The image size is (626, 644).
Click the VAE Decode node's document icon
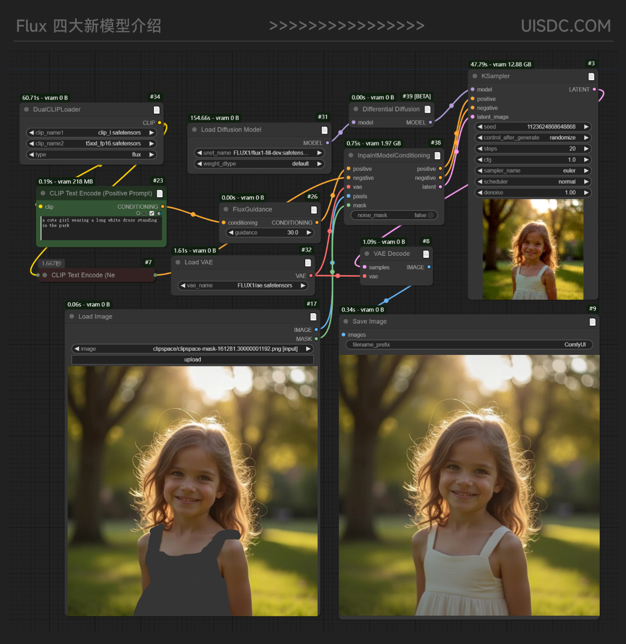click(x=426, y=254)
